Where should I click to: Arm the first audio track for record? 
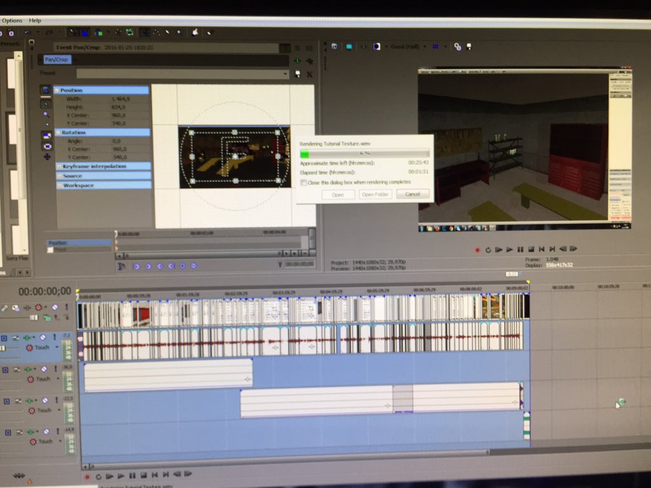coord(4,338)
